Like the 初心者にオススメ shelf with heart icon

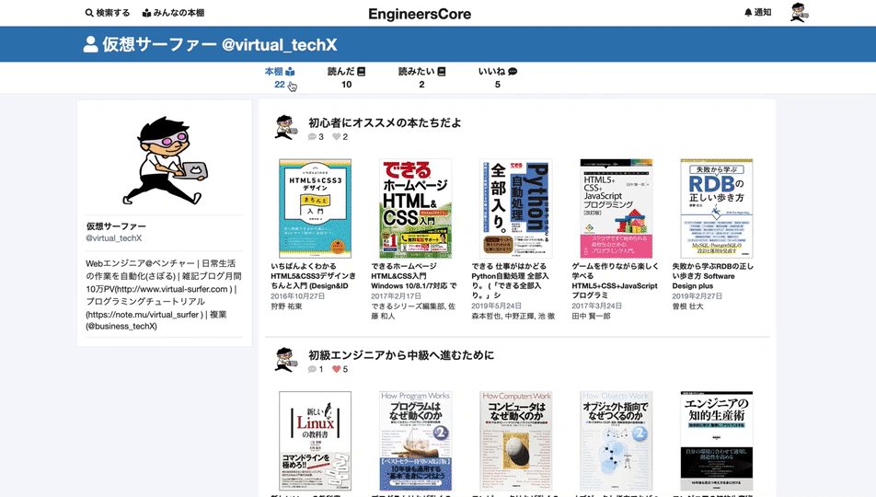click(x=337, y=136)
